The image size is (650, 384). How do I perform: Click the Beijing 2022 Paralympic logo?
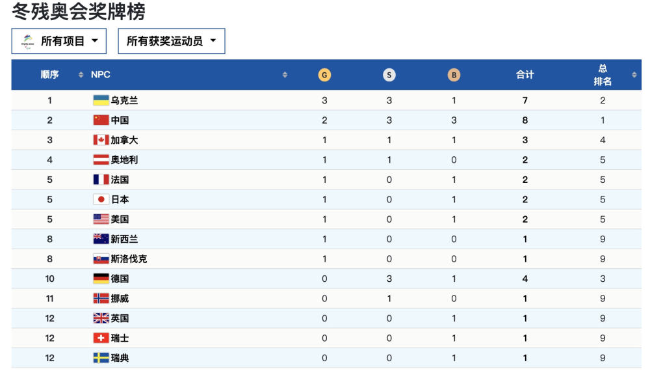pyautogui.click(x=28, y=41)
